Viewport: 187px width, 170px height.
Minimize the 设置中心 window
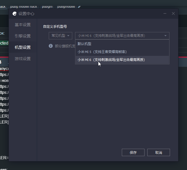pos(165,14)
